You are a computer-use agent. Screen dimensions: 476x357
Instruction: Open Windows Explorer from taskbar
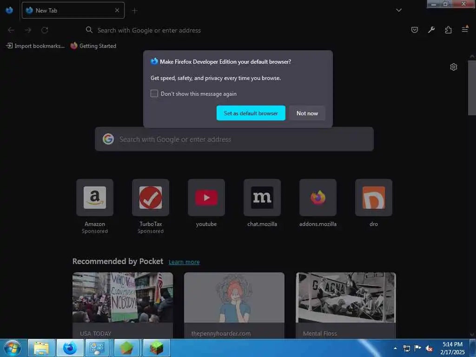tap(41, 348)
